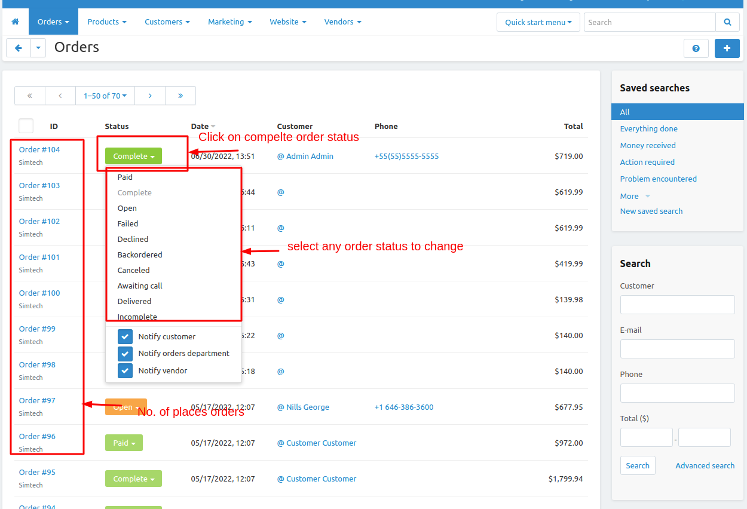The image size is (747, 509).
Task: Click the blue plus add button
Action: 727,48
